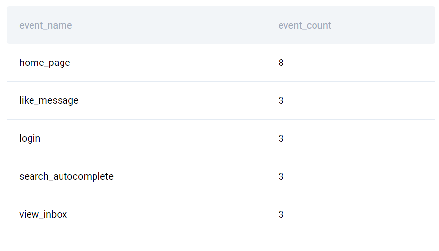Viewport: 439px width, 251px height.
Task: Select the like_message event name cell
Action: coord(49,100)
